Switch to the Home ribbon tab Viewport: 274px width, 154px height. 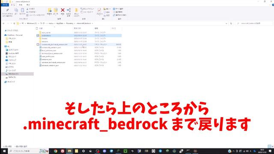pos(13,5)
